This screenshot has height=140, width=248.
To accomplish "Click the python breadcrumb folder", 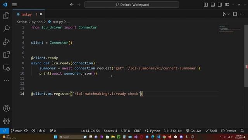I will coord(37,22).
